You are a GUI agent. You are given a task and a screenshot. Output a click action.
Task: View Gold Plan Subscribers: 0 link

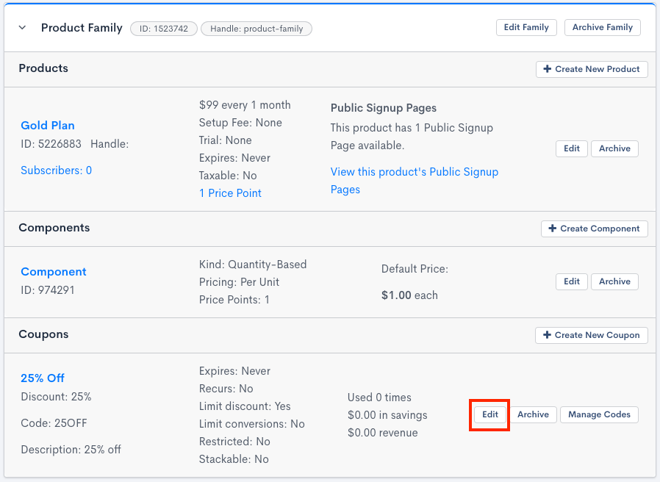pos(56,170)
